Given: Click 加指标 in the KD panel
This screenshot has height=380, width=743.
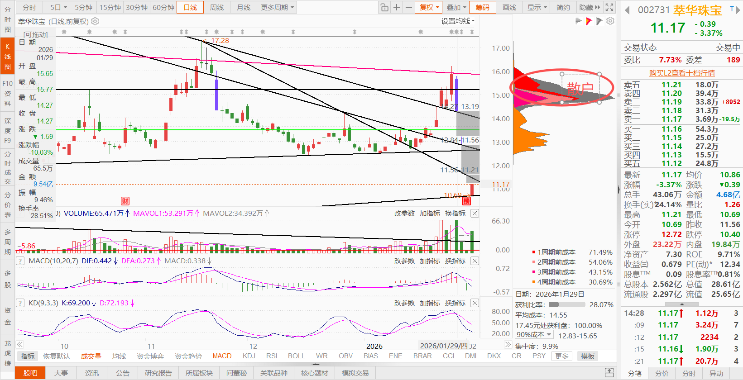Looking at the screenshot, I should (x=430, y=303).
